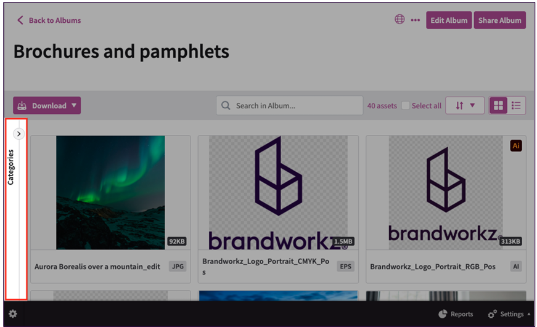Screen dimensions: 537x327
Task: Go back to Albums
Action: point(49,20)
